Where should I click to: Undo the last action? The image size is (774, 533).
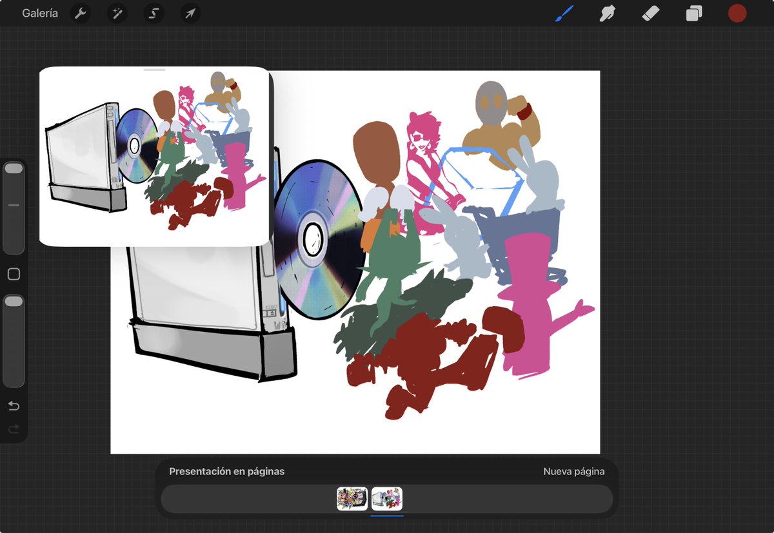(14, 406)
